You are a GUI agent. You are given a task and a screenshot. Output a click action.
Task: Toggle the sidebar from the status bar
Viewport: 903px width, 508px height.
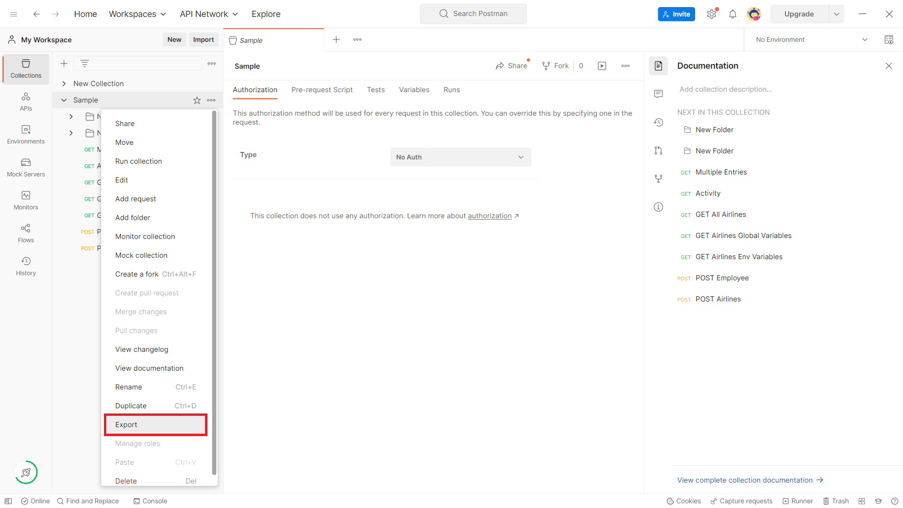(8, 501)
